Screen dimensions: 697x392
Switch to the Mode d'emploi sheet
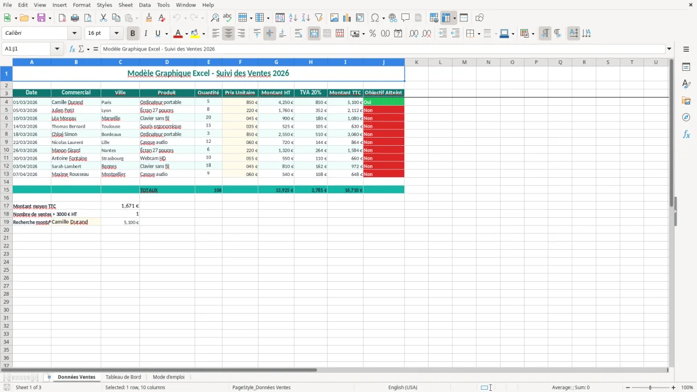[168, 377]
